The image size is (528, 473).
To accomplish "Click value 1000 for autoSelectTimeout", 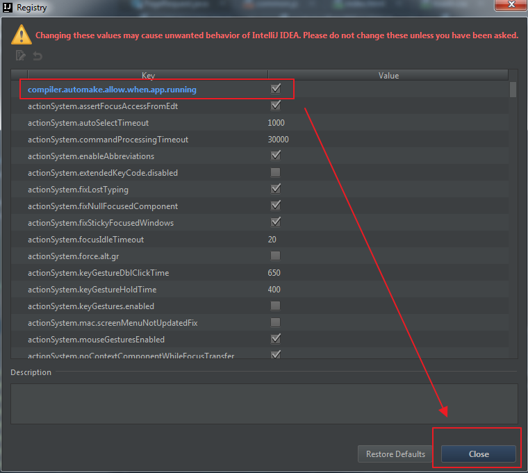I will pos(276,123).
